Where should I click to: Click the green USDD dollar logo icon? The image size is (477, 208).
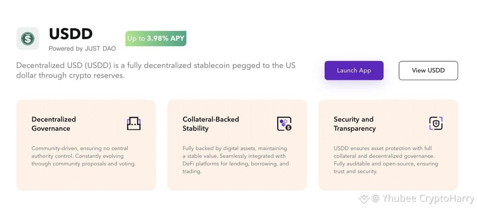click(27, 39)
